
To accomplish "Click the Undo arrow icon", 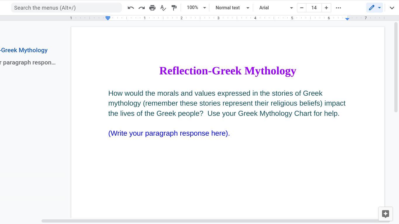I will click(131, 8).
